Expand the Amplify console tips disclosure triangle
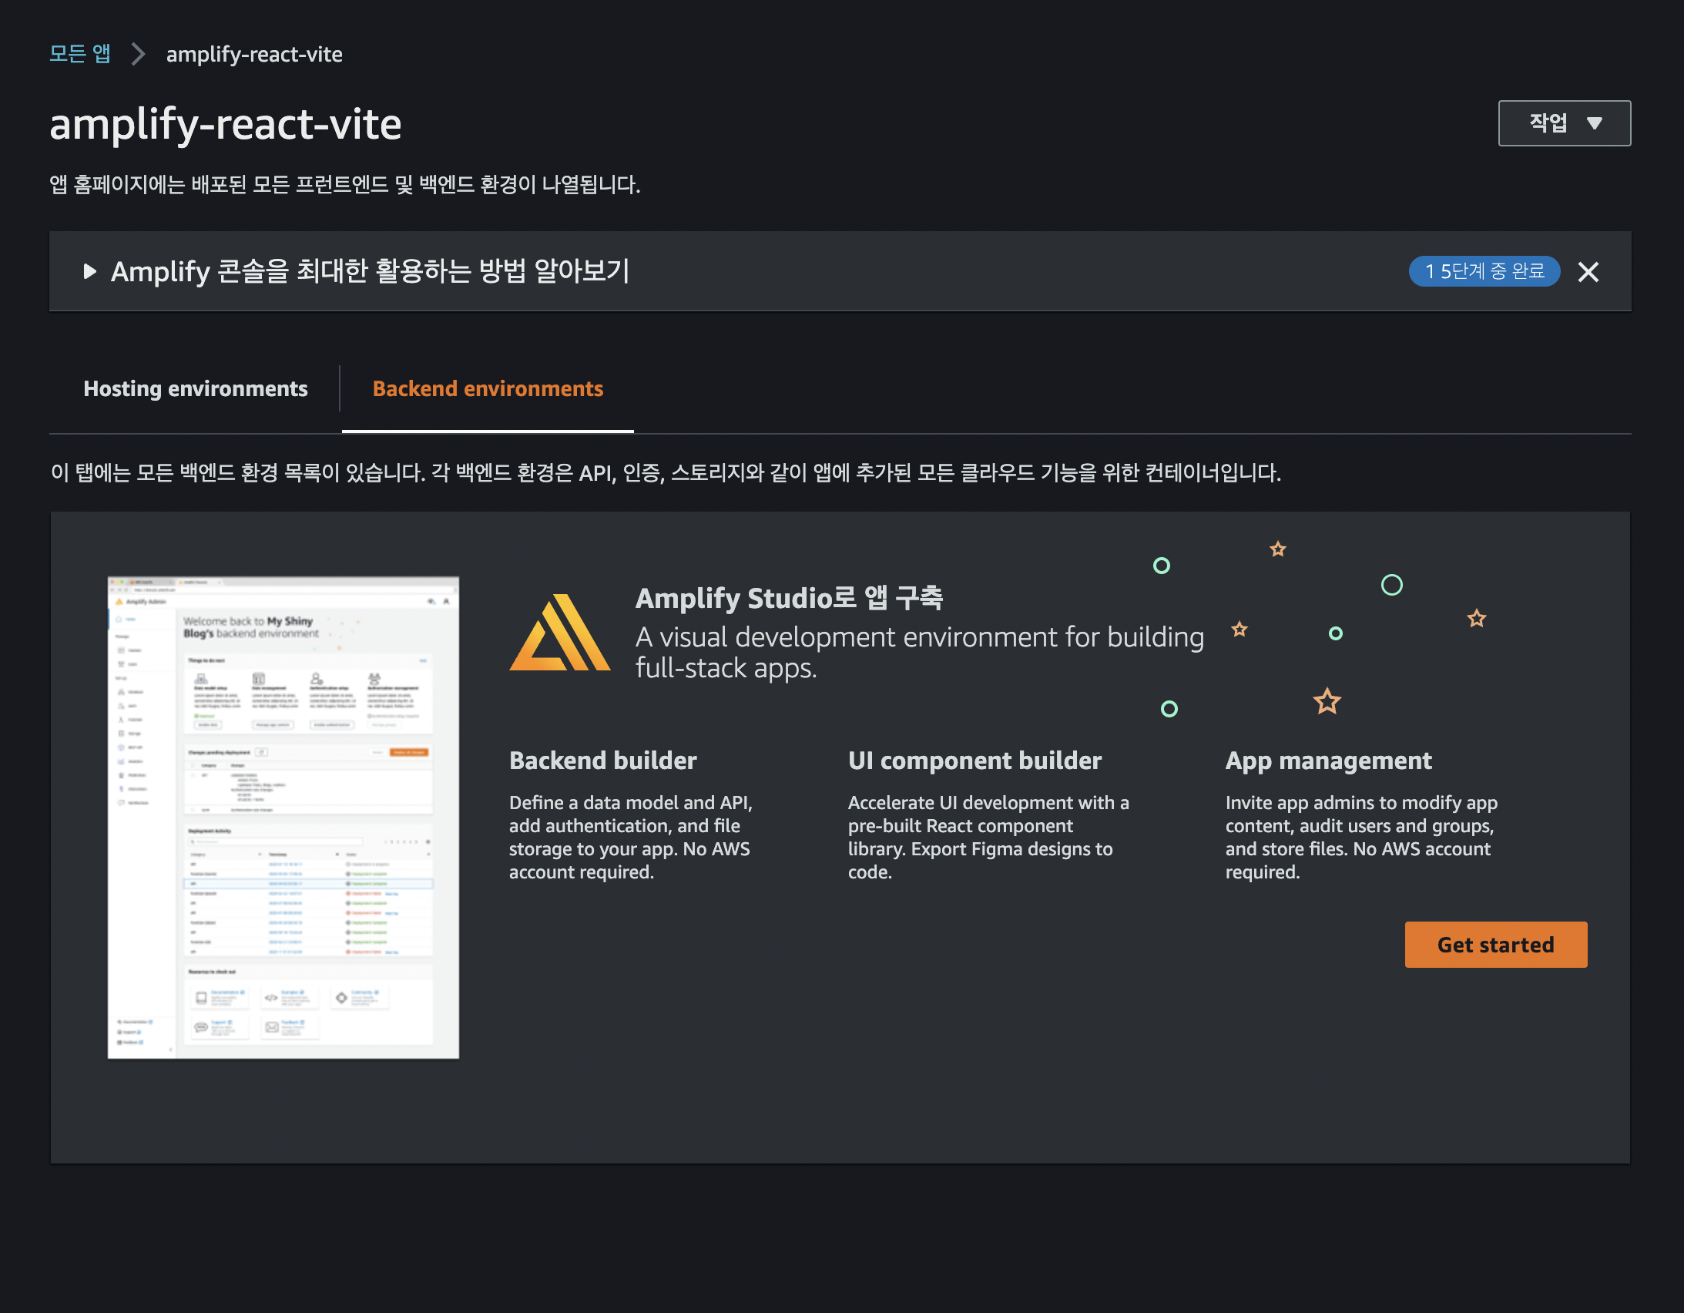 (89, 270)
